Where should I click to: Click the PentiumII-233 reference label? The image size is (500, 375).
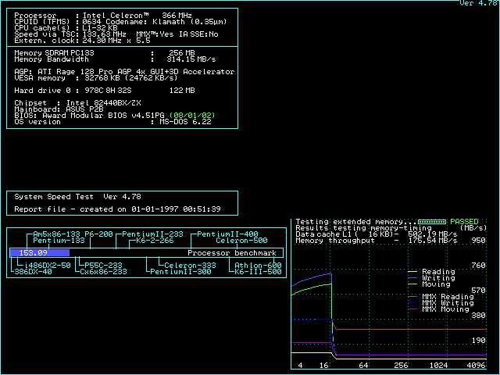153,234
